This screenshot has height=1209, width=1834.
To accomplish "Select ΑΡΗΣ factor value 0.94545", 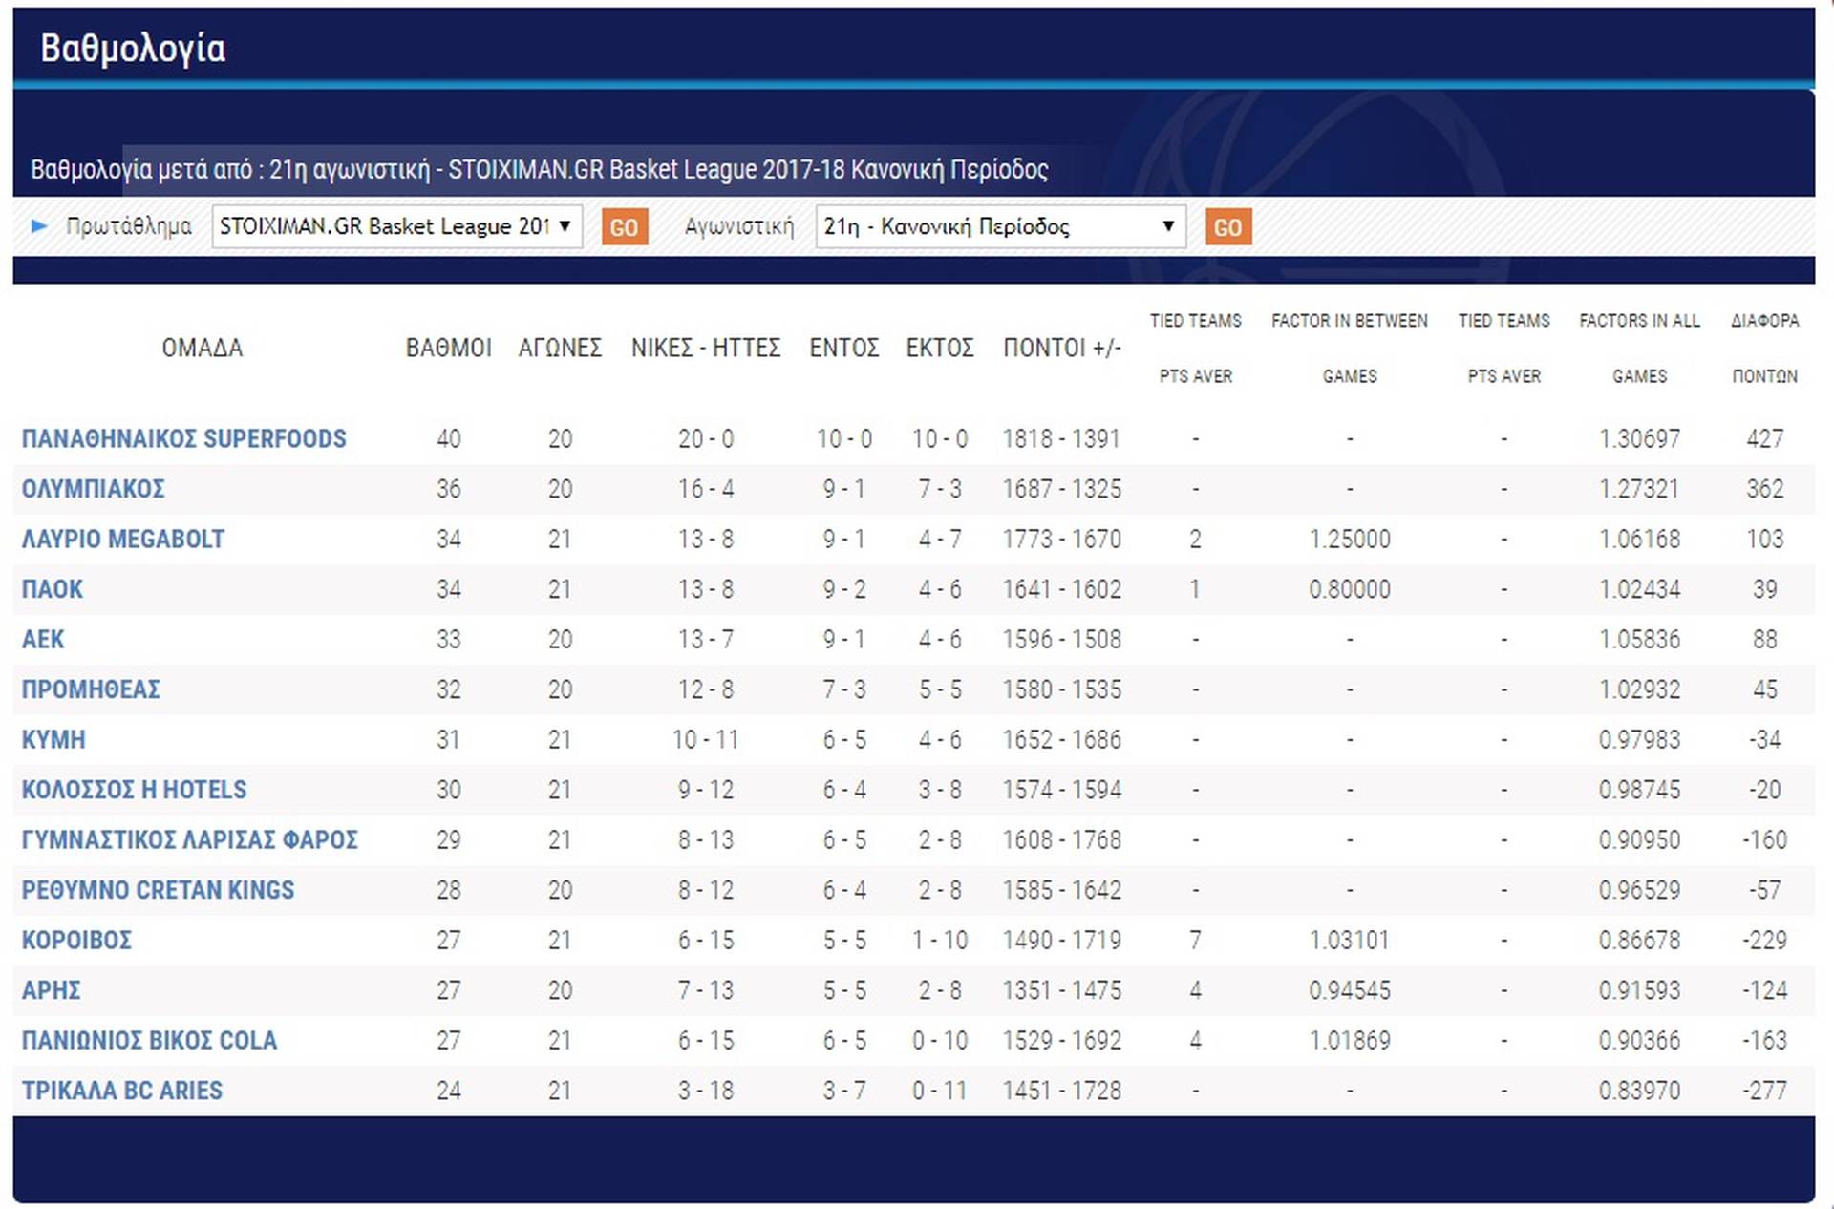I will point(1350,990).
